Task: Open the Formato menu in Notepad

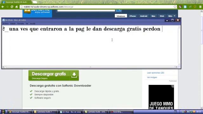Action: [x=21, y=24]
